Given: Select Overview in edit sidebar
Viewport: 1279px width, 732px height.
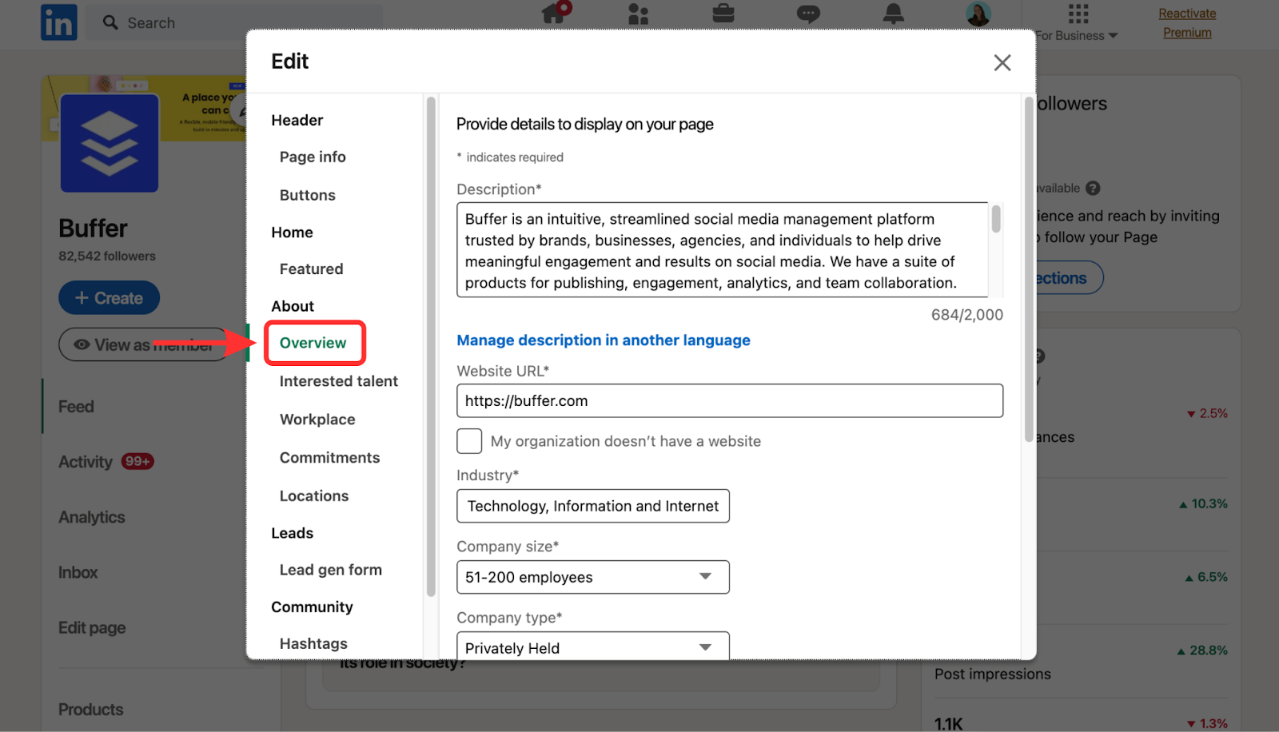Looking at the screenshot, I should (313, 343).
